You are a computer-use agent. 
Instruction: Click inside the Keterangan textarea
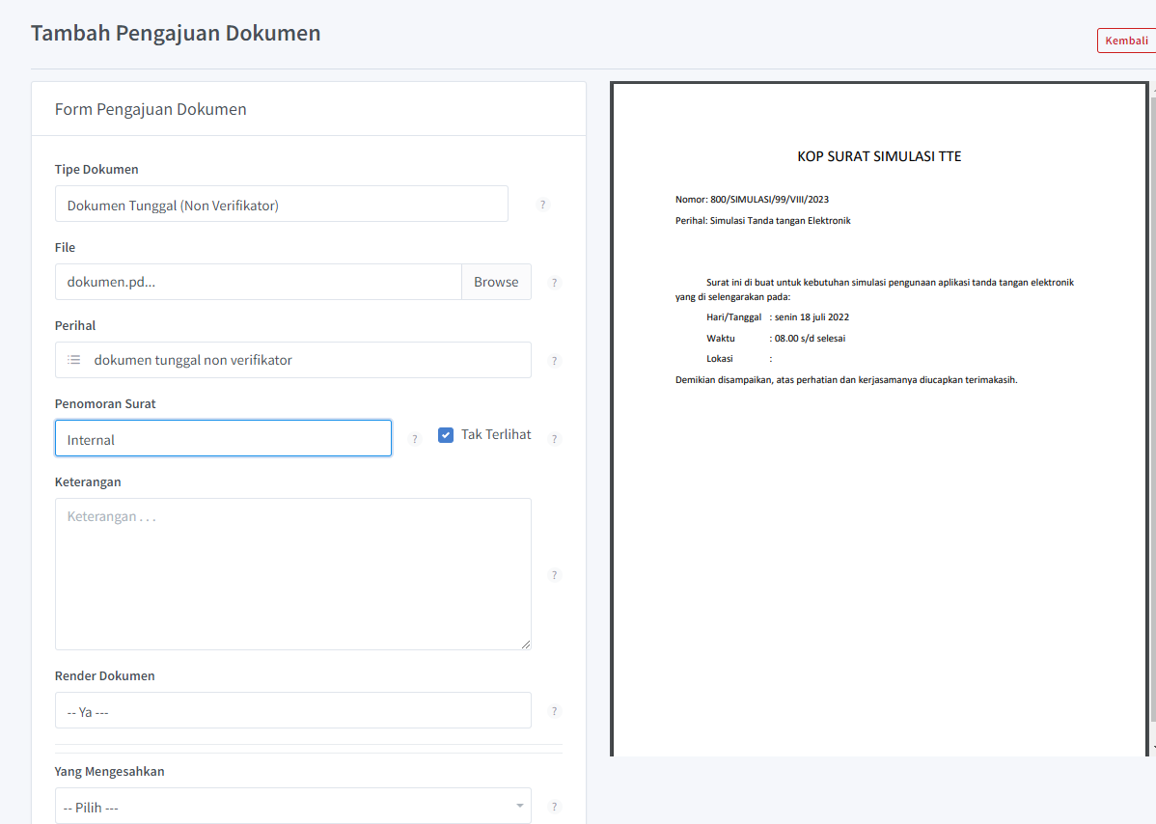(292, 574)
